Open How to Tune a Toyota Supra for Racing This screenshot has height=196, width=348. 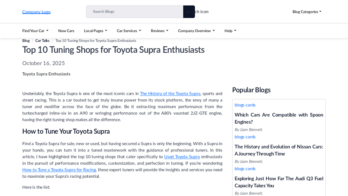[x=59, y=170]
